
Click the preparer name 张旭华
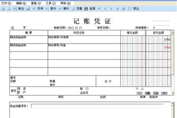(153, 97)
